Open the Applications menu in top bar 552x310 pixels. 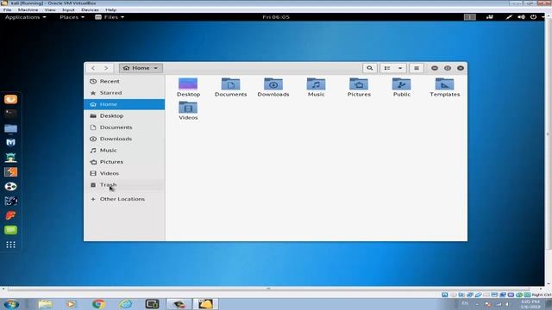pos(25,17)
